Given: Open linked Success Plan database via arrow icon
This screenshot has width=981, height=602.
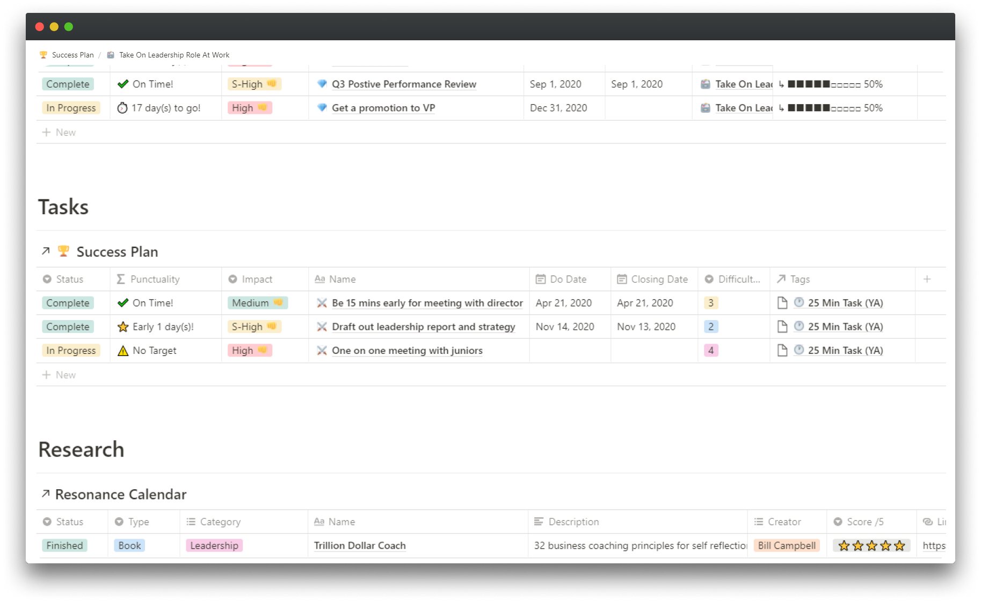Looking at the screenshot, I should [46, 251].
